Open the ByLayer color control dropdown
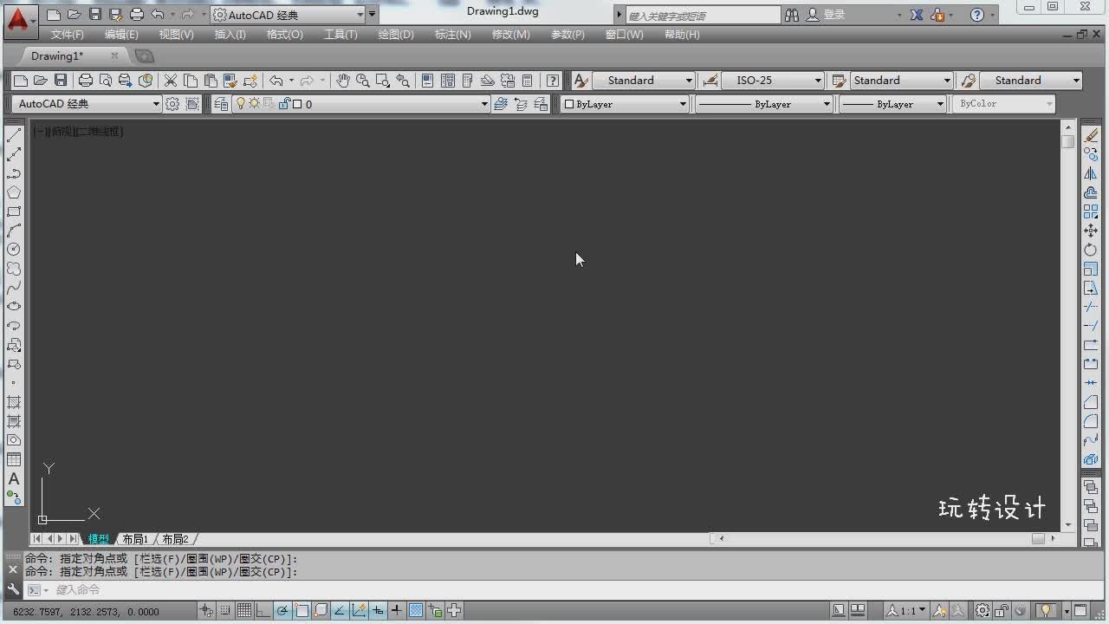1109x624 pixels. [x=683, y=104]
